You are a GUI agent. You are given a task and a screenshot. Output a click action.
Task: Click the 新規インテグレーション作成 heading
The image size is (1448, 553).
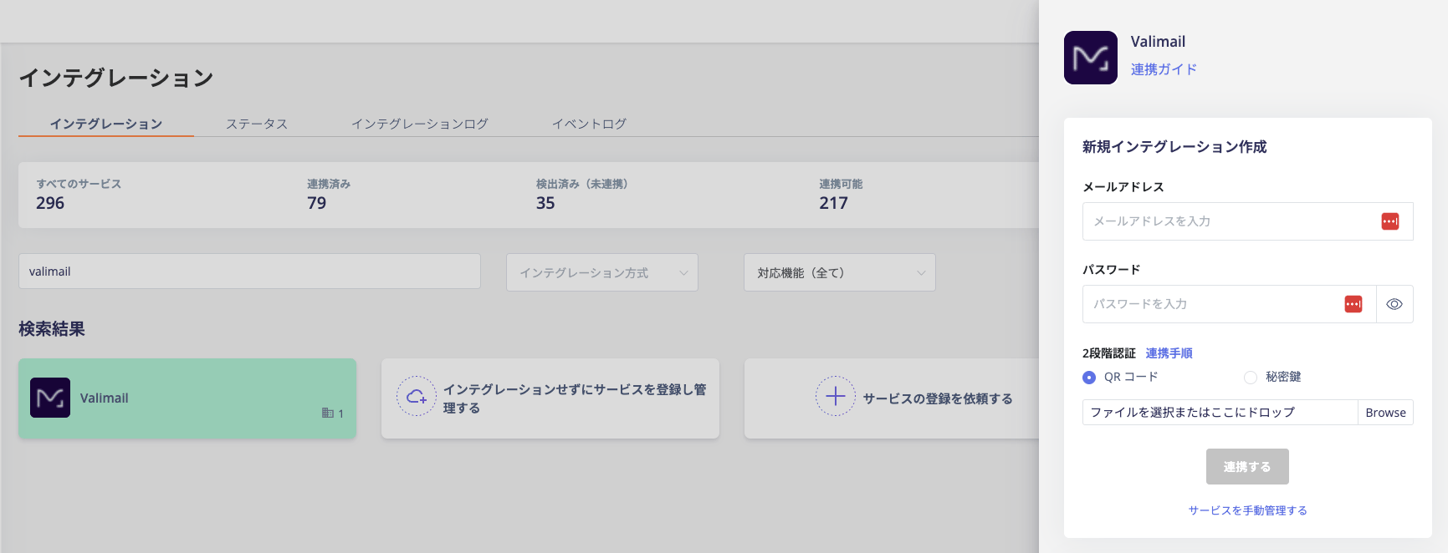coord(1174,147)
